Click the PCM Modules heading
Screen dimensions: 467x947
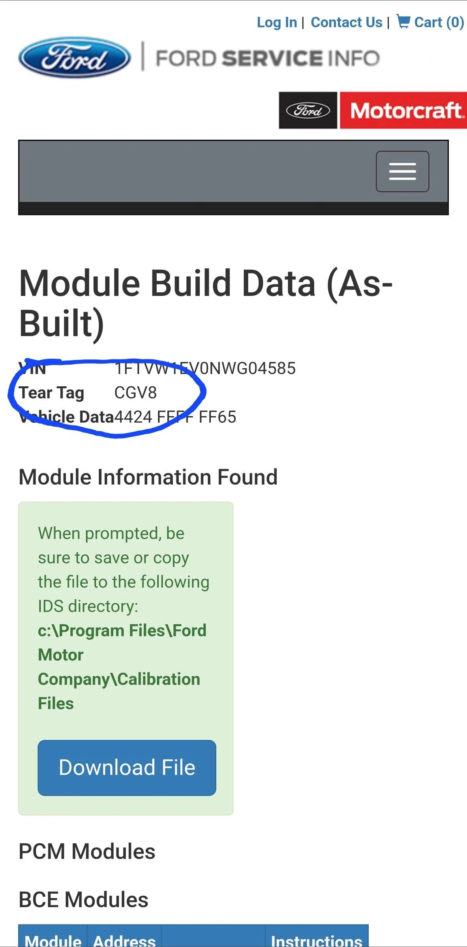coord(87,851)
